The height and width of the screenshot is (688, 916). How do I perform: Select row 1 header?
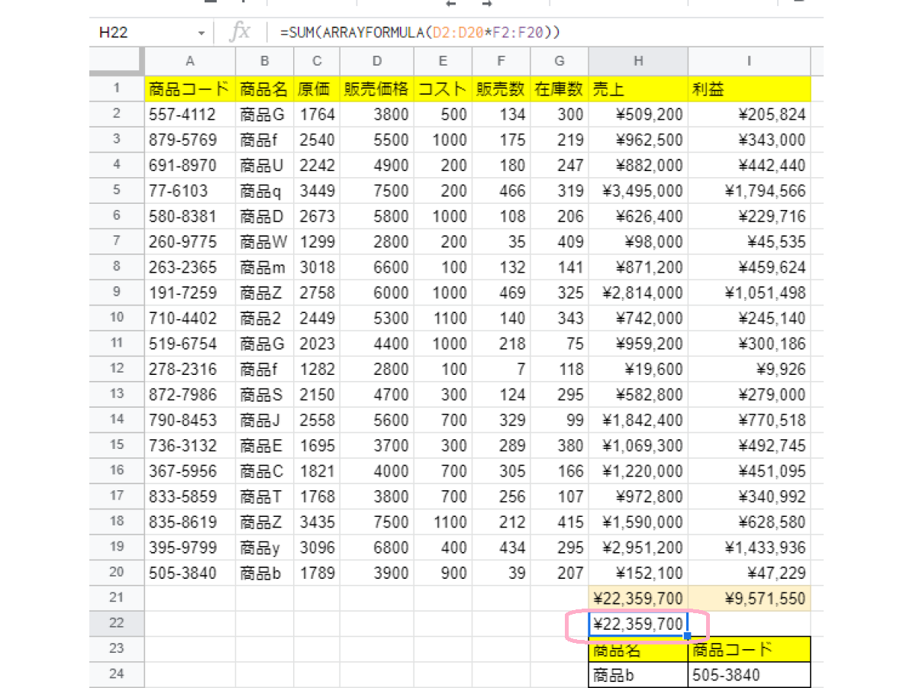pyautogui.click(x=117, y=89)
